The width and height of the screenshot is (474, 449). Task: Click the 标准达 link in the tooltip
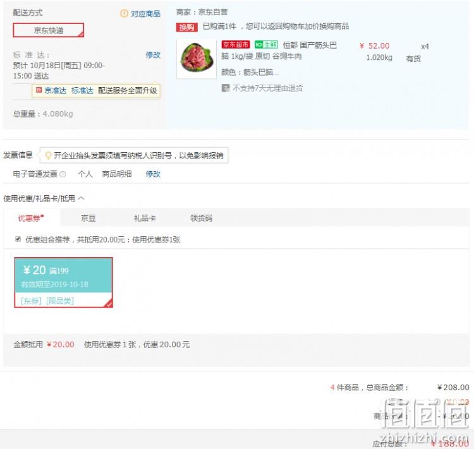(82, 91)
